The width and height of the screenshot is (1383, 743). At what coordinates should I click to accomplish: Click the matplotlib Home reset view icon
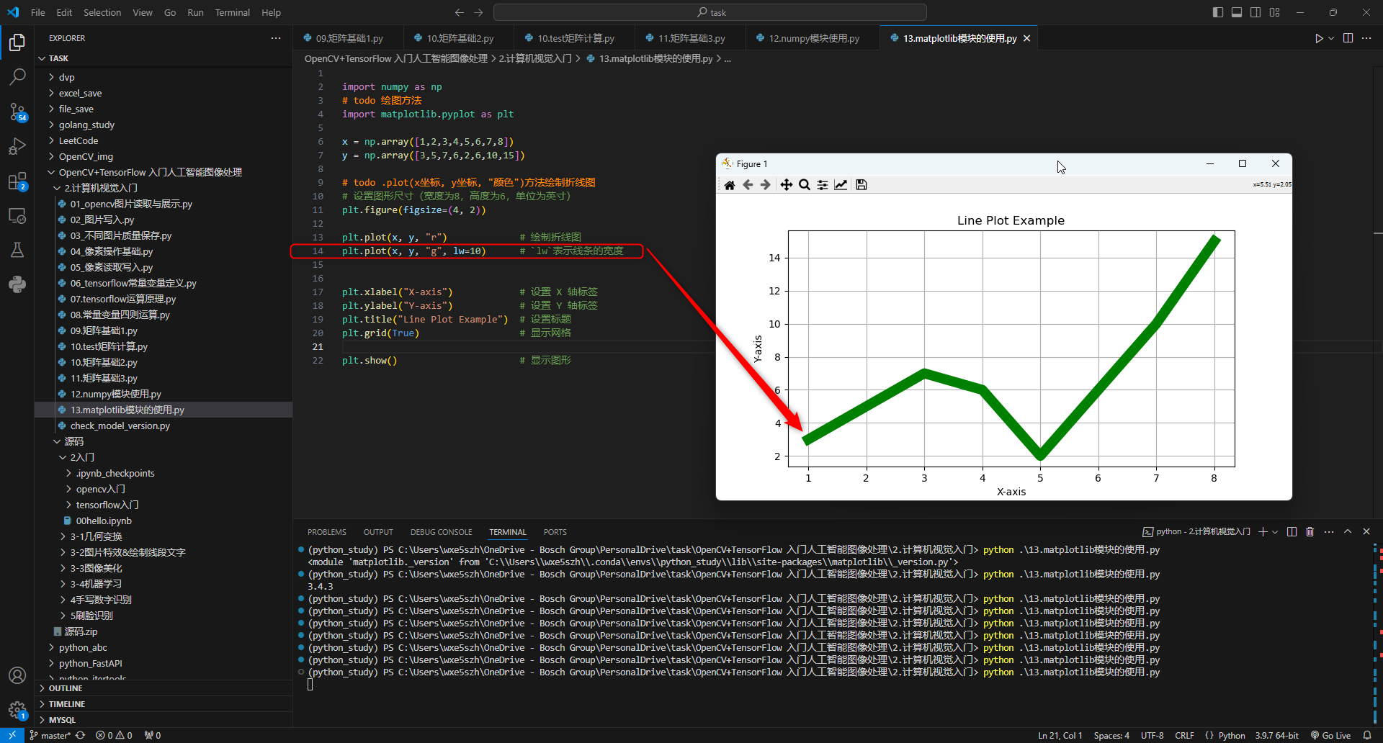tap(730, 185)
